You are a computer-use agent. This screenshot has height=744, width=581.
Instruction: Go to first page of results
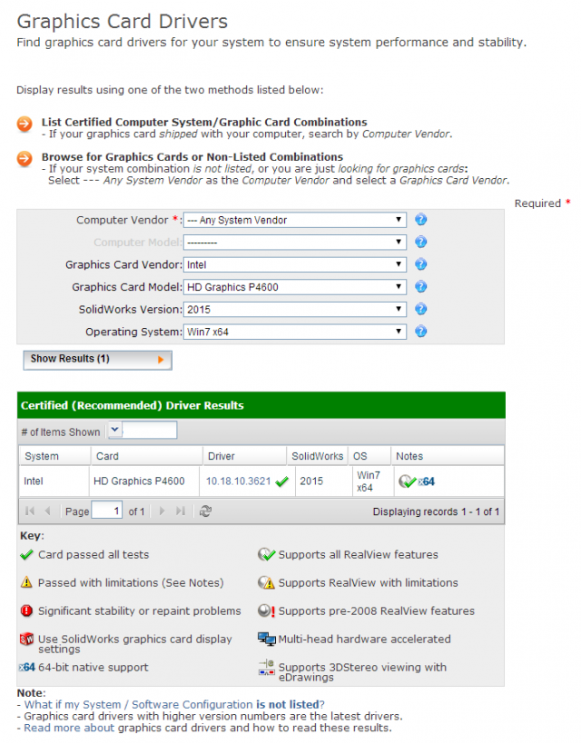29,511
